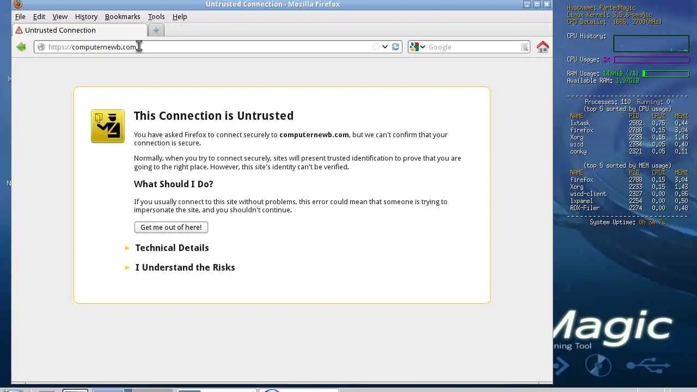This screenshot has width=697, height=392.
Task: Click the Firefox logo in the title bar
Action: [x=17, y=4]
